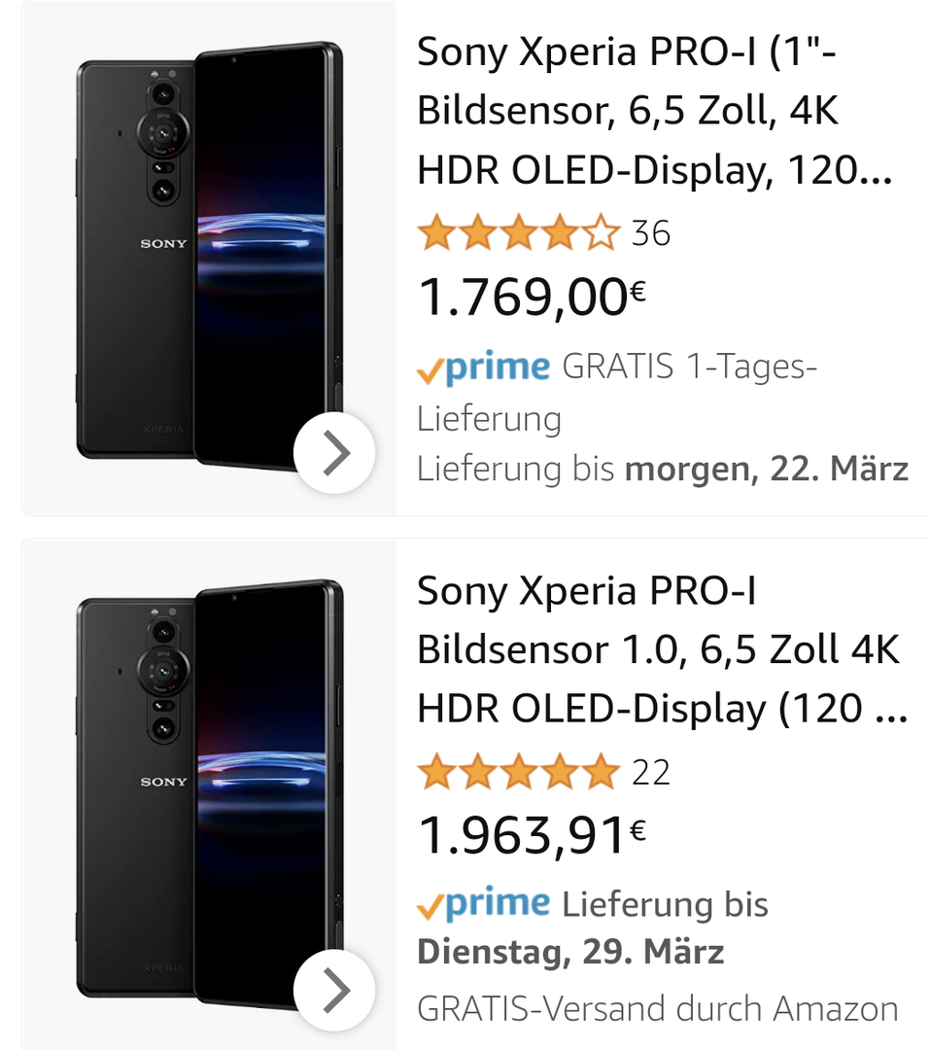Tap the delivery date Dienstag, 29. März
The image size is (930, 1050).
(570, 952)
